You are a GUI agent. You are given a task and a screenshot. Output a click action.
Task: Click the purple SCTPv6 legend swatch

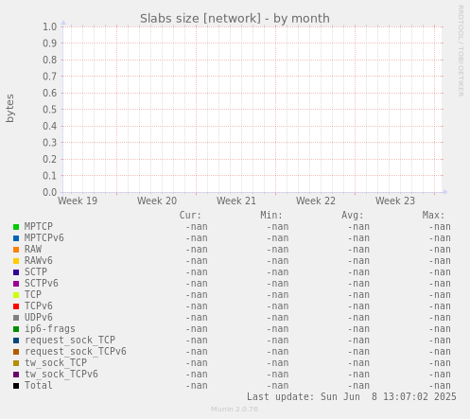tap(16, 284)
